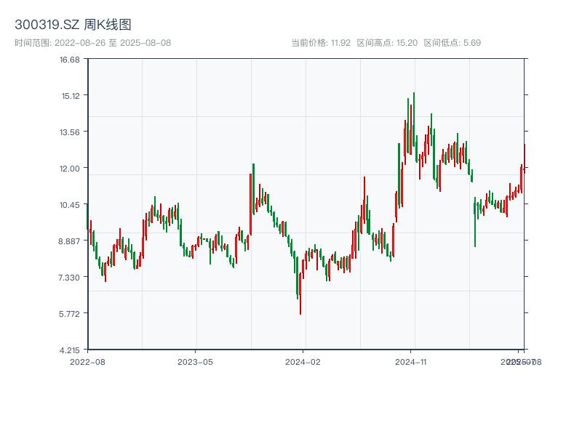The image size is (582, 436).
Task: Click the y-axis label 8.887
Action: 69,241
